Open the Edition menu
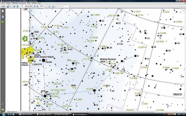The width and height of the screenshot is (186, 116). click(x=8, y=3)
